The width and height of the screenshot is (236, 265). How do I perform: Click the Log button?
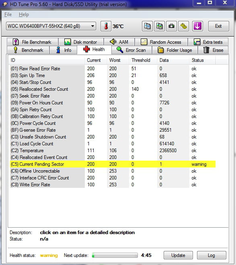pos(211,255)
